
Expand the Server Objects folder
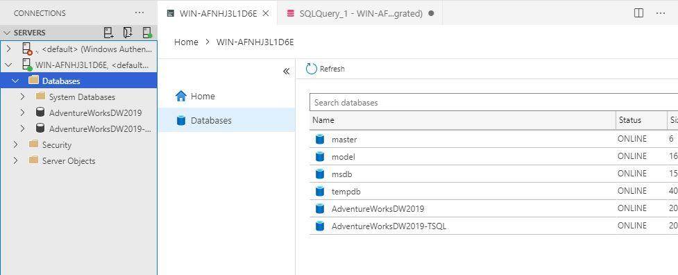[15, 160]
